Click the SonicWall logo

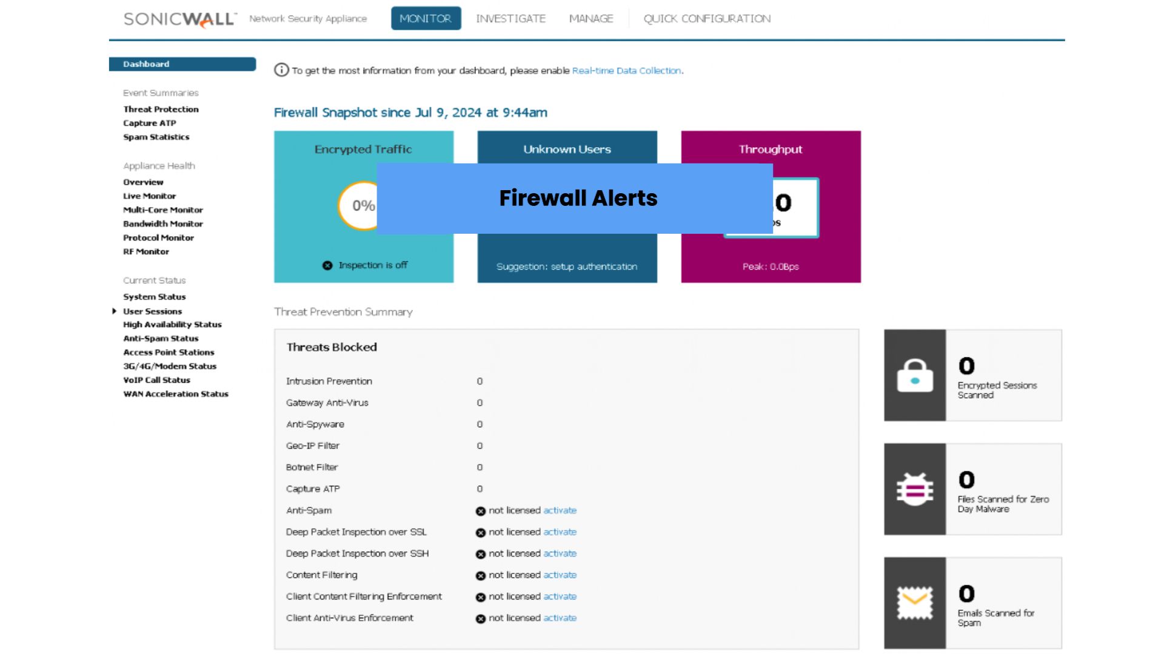180,19
